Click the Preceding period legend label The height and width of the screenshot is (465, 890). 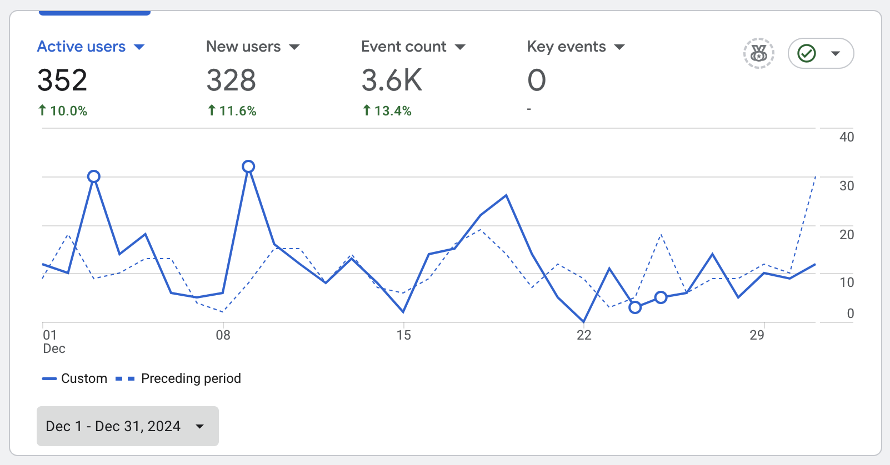point(191,378)
